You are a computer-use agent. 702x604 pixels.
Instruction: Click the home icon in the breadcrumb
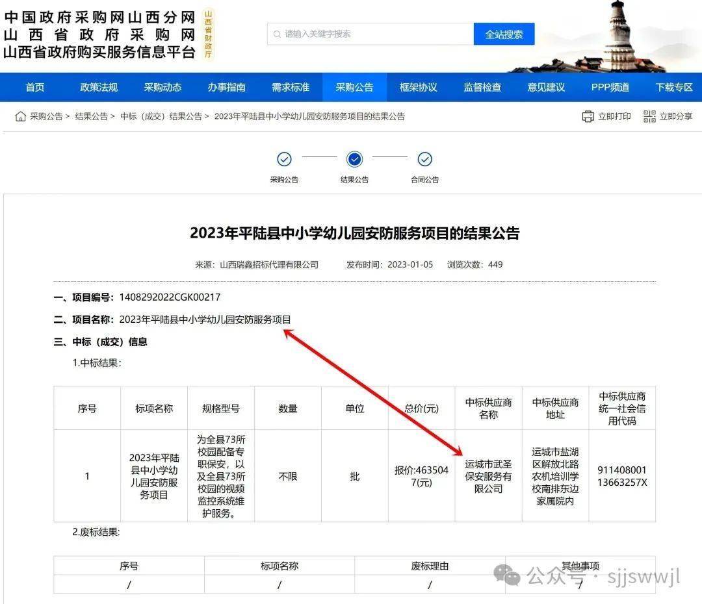pos(21,116)
